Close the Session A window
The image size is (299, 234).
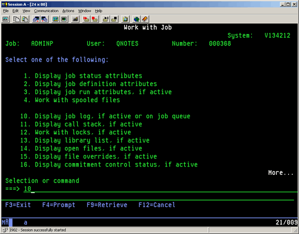(294, 4)
